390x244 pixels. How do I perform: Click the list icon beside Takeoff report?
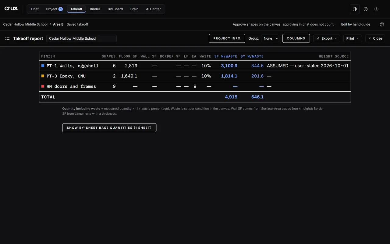pos(7,38)
